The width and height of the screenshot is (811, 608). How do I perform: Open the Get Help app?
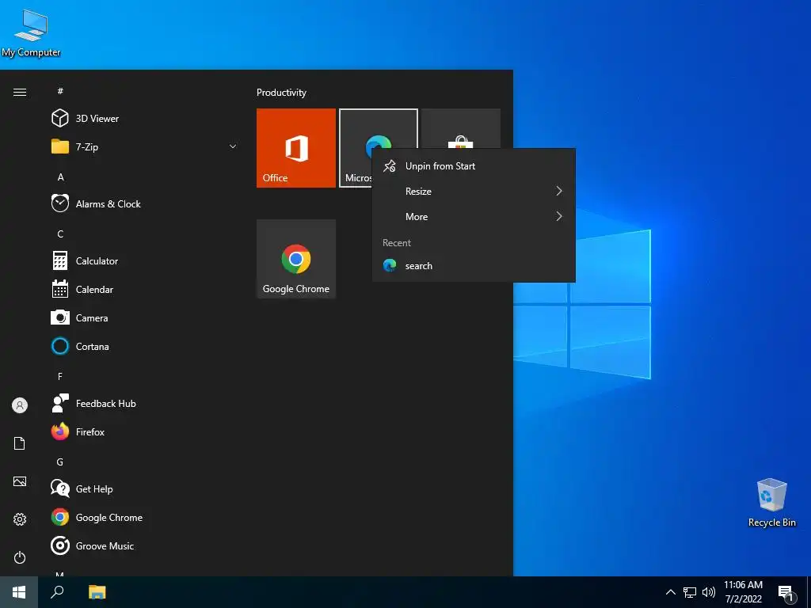pyautogui.click(x=145, y=489)
